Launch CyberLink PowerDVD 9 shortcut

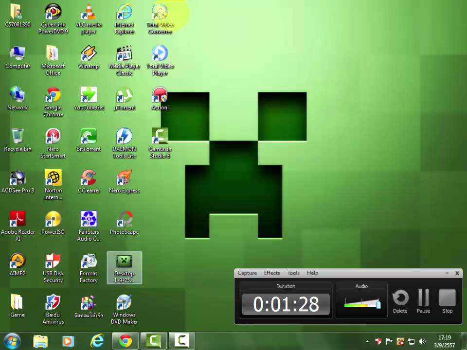[x=53, y=18]
